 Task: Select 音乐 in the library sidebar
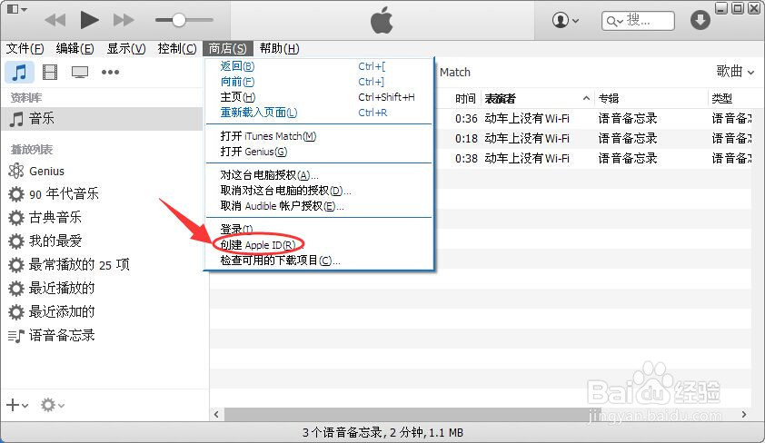[x=102, y=118]
